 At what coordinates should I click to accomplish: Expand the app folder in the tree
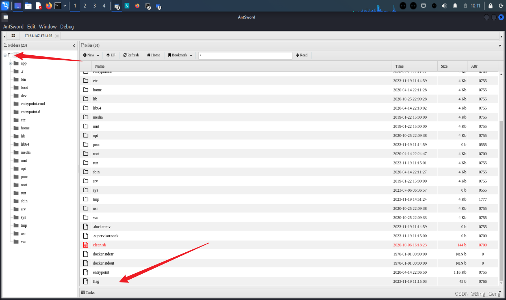[10, 63]
